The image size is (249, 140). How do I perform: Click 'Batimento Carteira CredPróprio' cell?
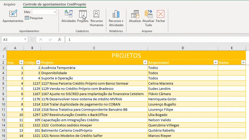coord(94,131)
